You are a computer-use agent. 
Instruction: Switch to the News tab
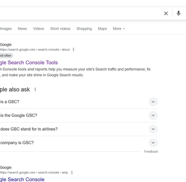click(x=22, y=29)
